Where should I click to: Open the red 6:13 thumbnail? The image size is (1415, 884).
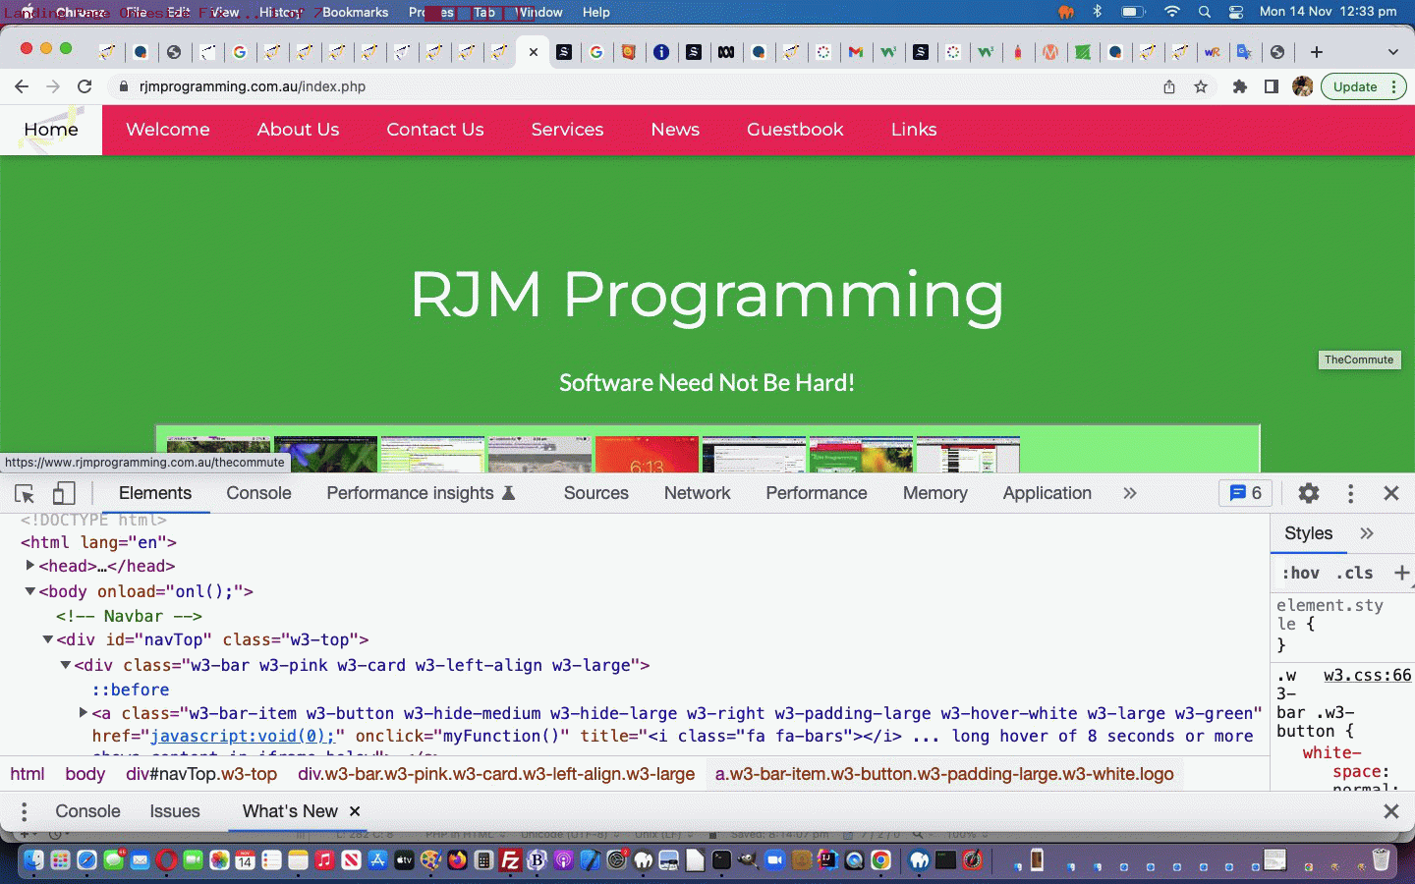point(647,455)
